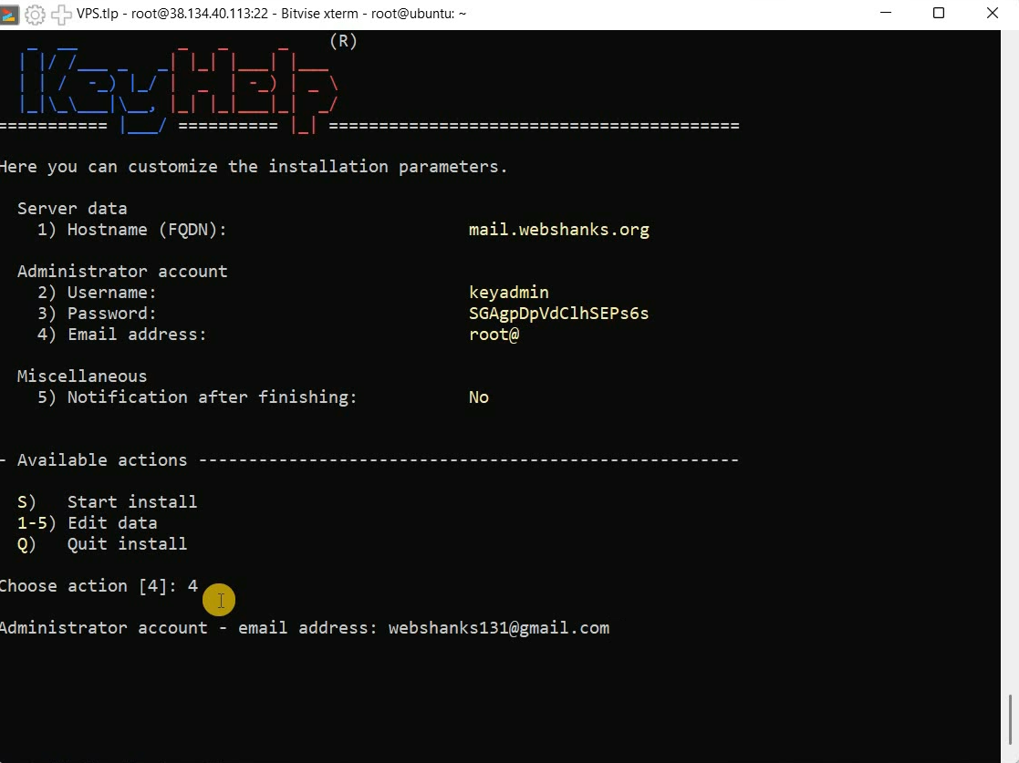Click the plus-shaped icon next to the gear
Screen dimensions: 1019x763
pyautogui.click(x=61, y=15)
